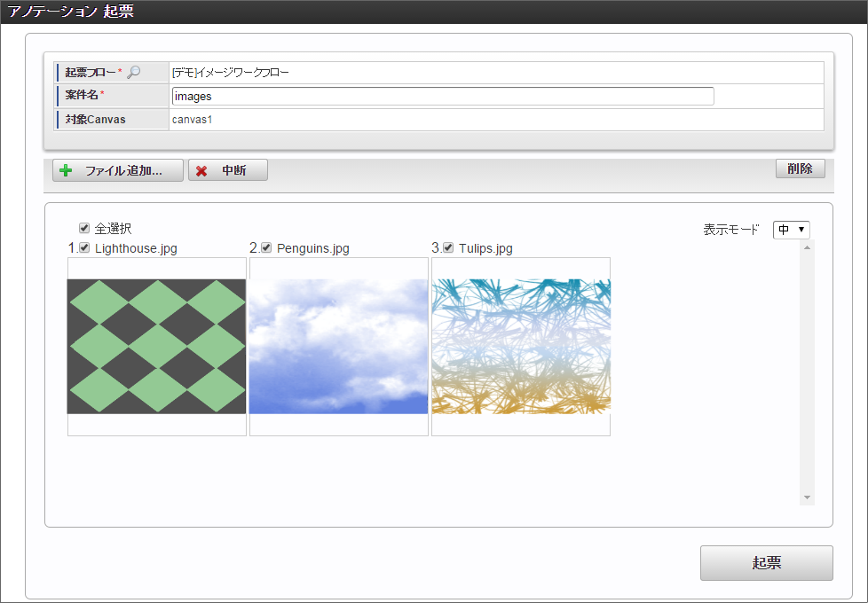
Task: Click the Penguins.jpg file name
Action: tap(312, 248)
